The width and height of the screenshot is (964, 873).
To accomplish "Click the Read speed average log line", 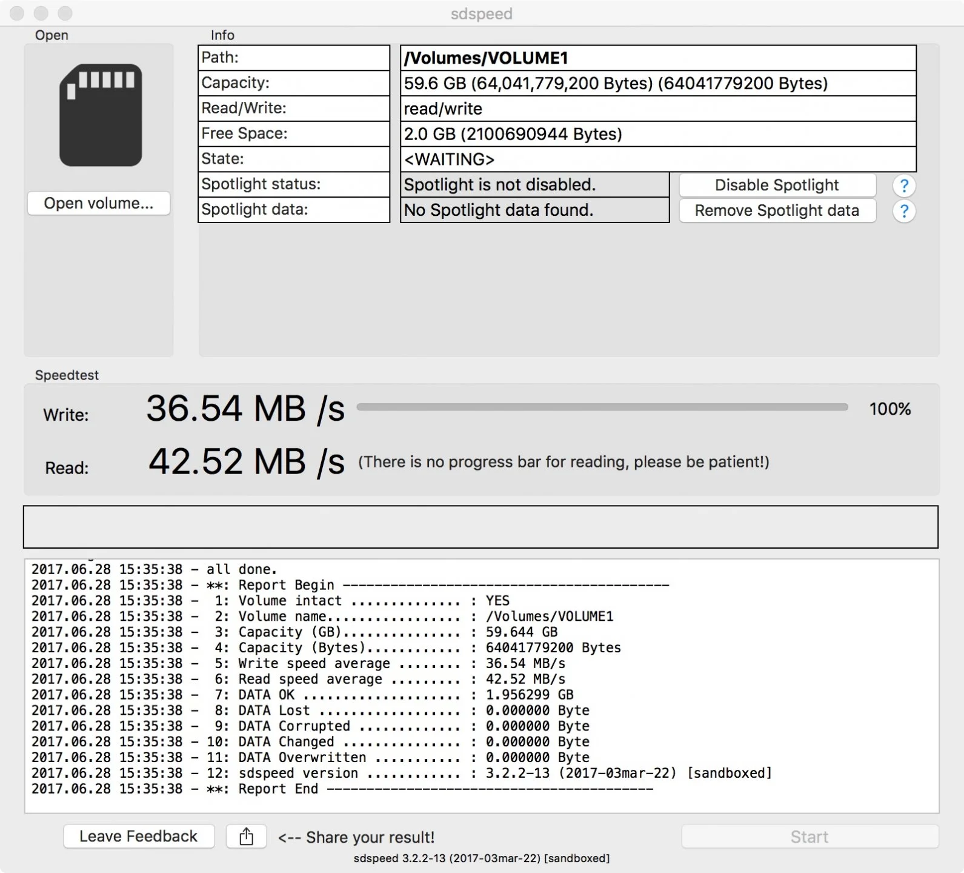I will pyautogui.click(x=299, y=680).
